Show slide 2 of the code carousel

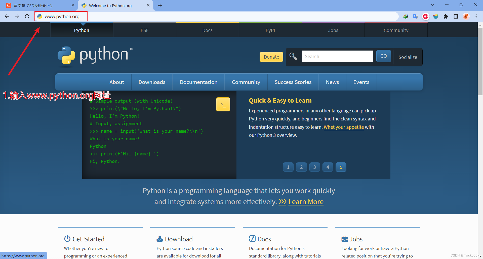[x=301, y=167]
